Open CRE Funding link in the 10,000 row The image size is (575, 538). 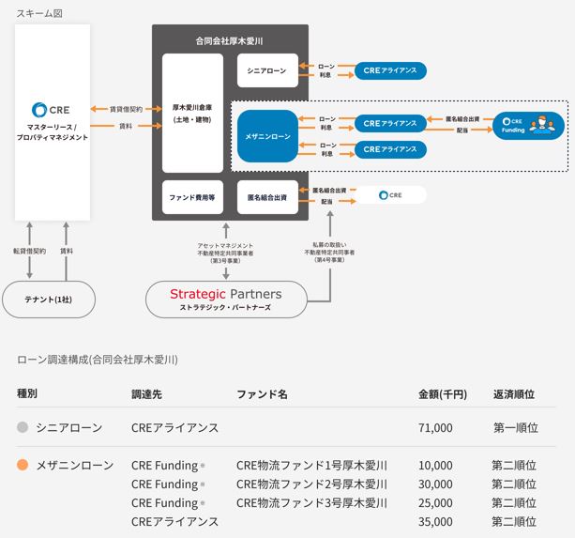click(165, 466)
